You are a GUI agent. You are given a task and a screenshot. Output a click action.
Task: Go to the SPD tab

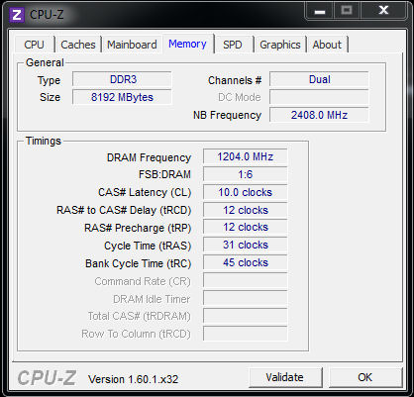coord(233,45)
